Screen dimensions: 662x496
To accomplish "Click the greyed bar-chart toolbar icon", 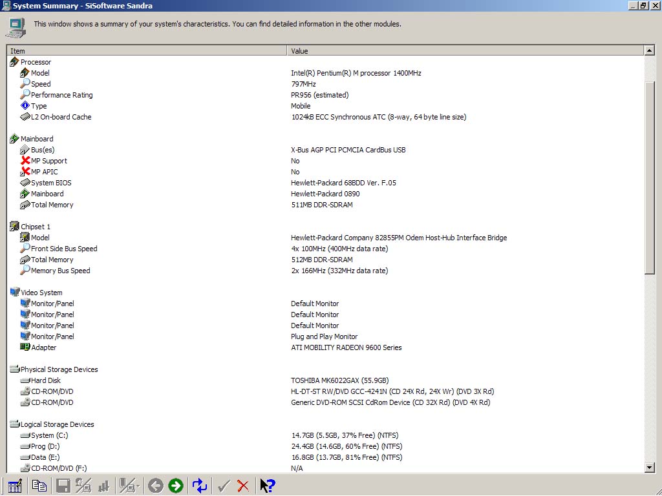I will pos(103,486).
